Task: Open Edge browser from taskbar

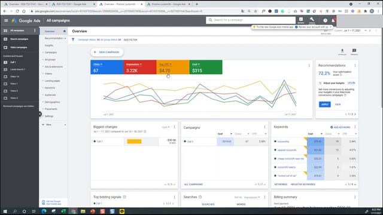Action: coord(44,211)
